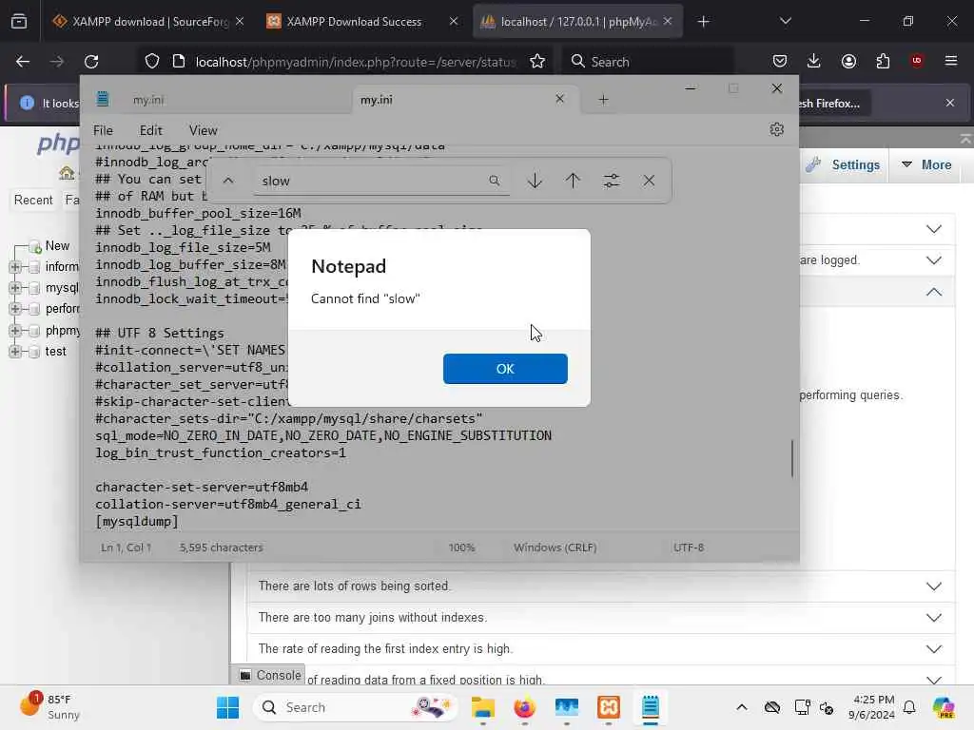The width and height of the screenshot is (974, 730).
Task: Open File Explorer from taskbar
Action: pos(482,707)
